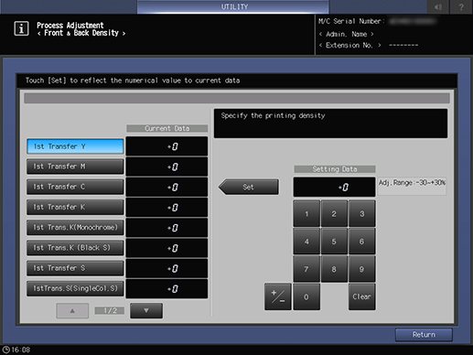Click the 16:08 time display

(21, 350)
